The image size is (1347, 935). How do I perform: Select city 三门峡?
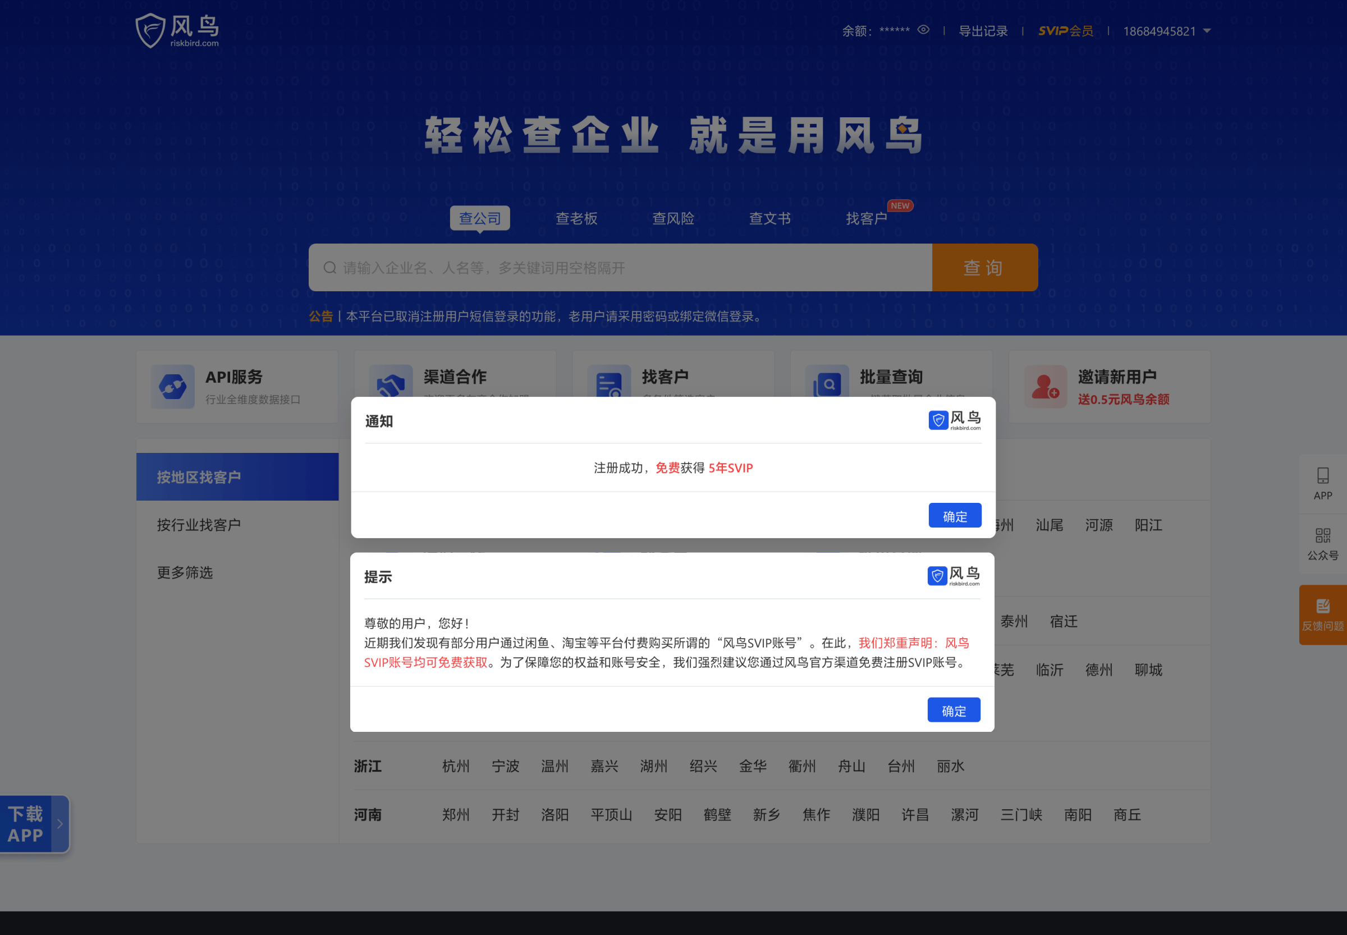[x=1021, y=814]
